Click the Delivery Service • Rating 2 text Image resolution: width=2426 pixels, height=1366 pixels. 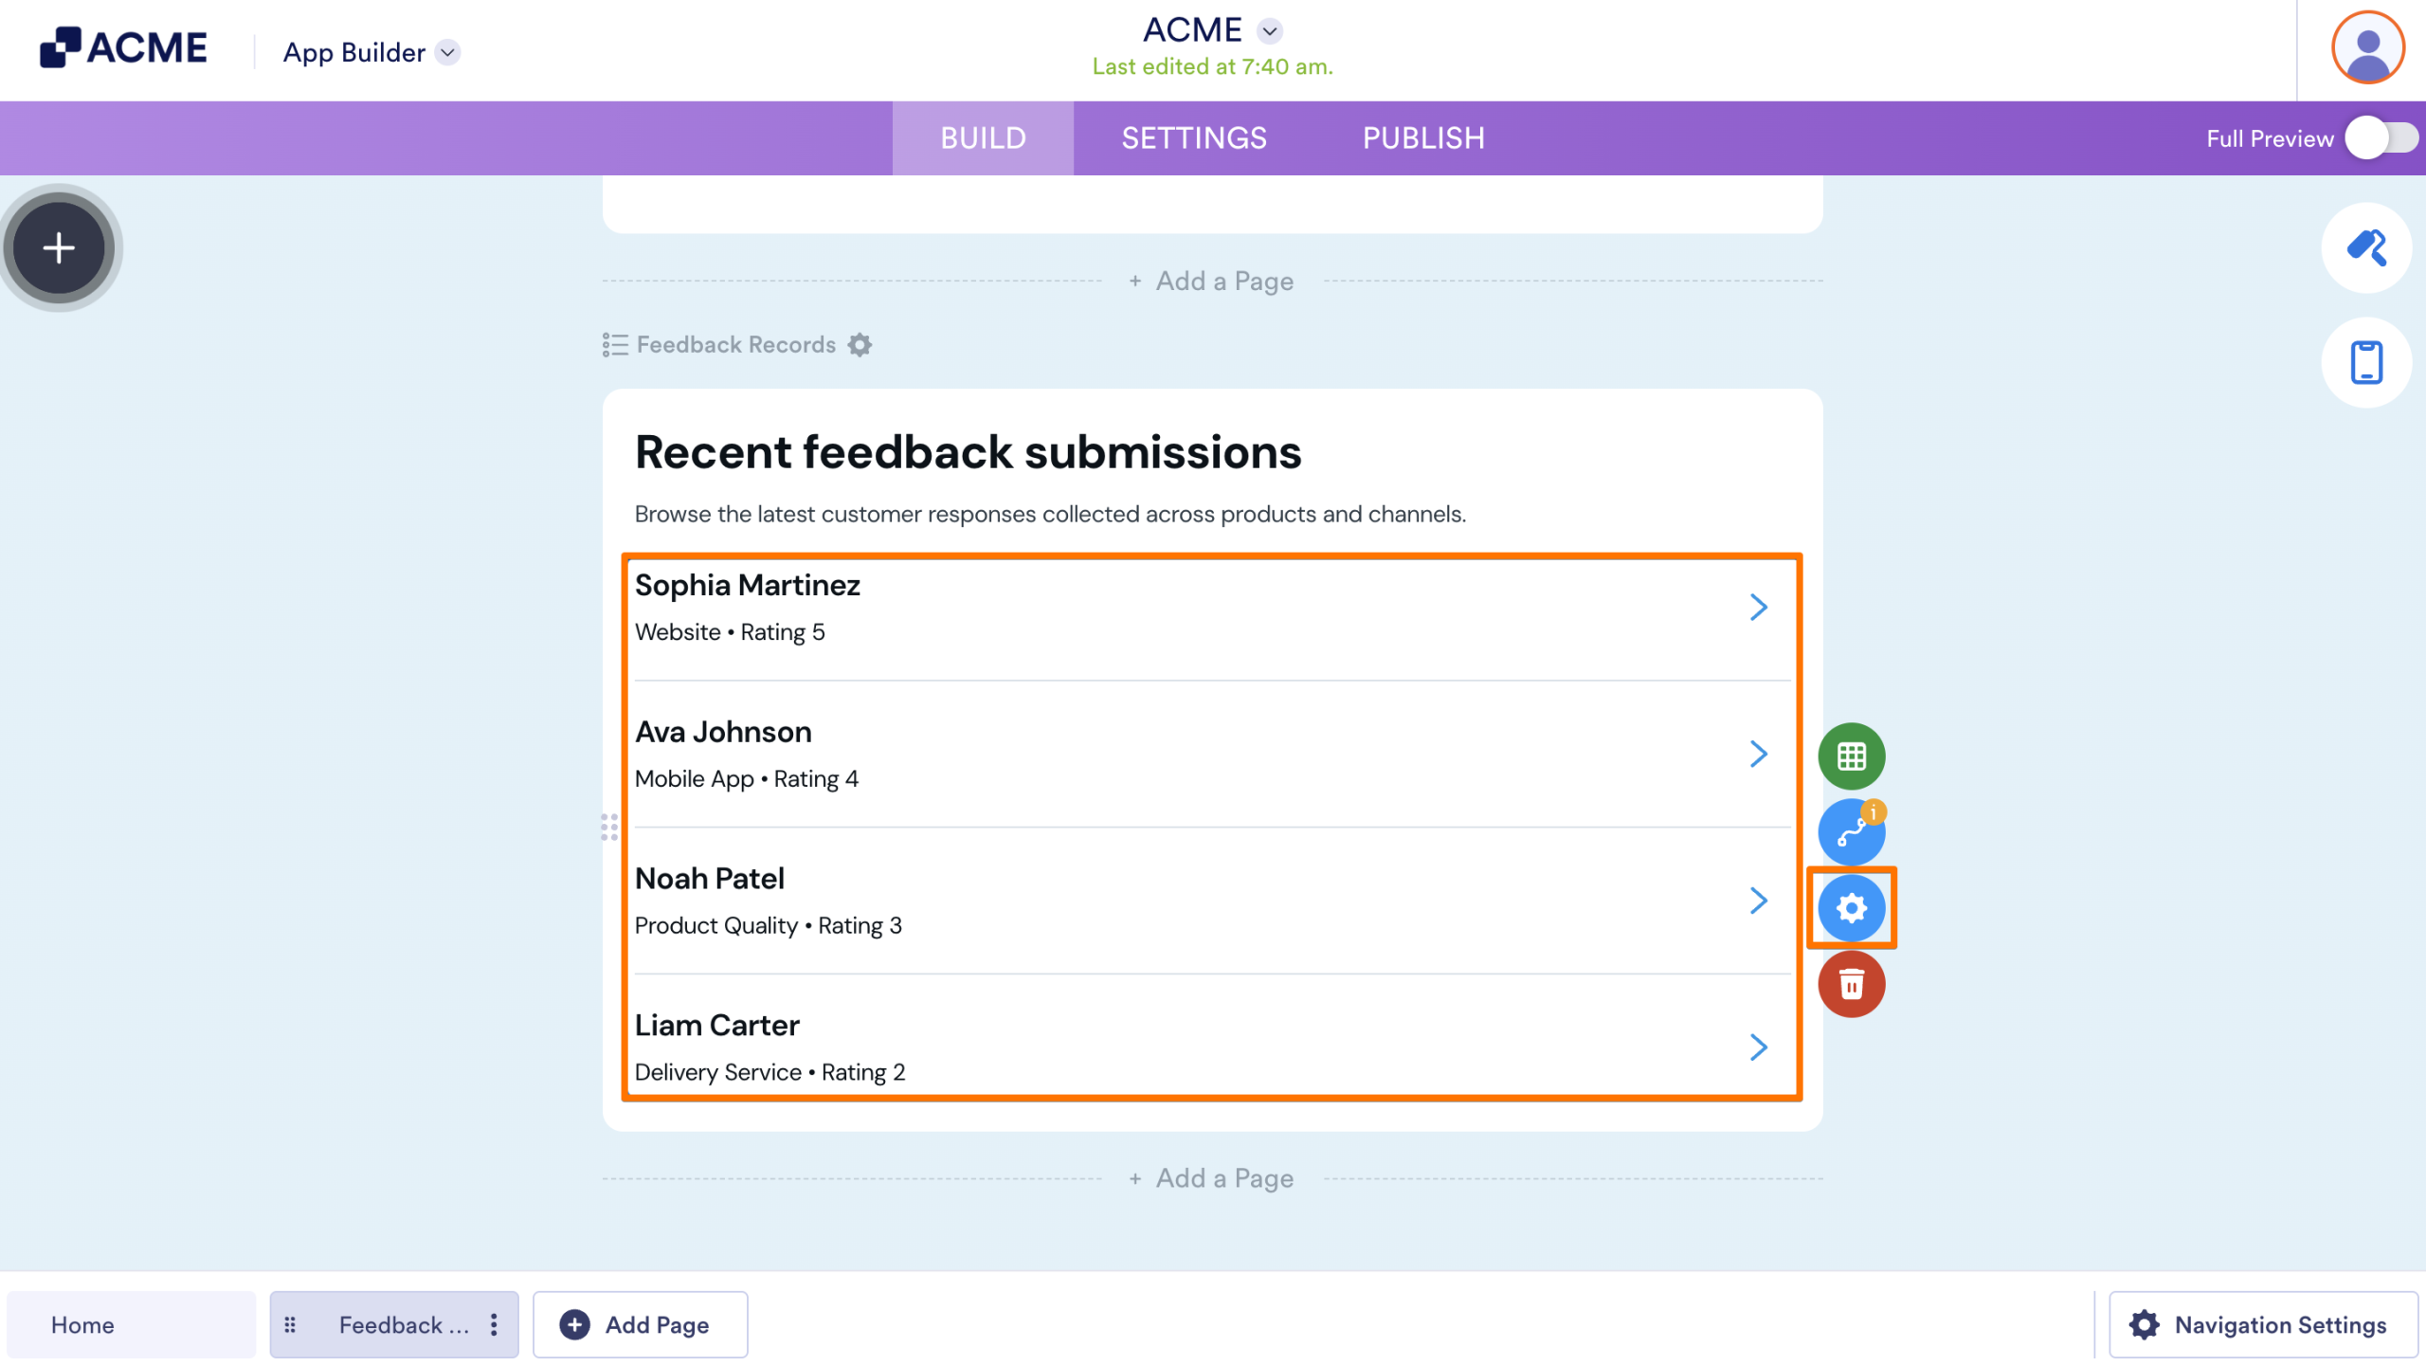[769, 1073]
